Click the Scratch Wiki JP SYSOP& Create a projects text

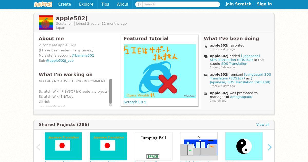[x=73, y=92]
